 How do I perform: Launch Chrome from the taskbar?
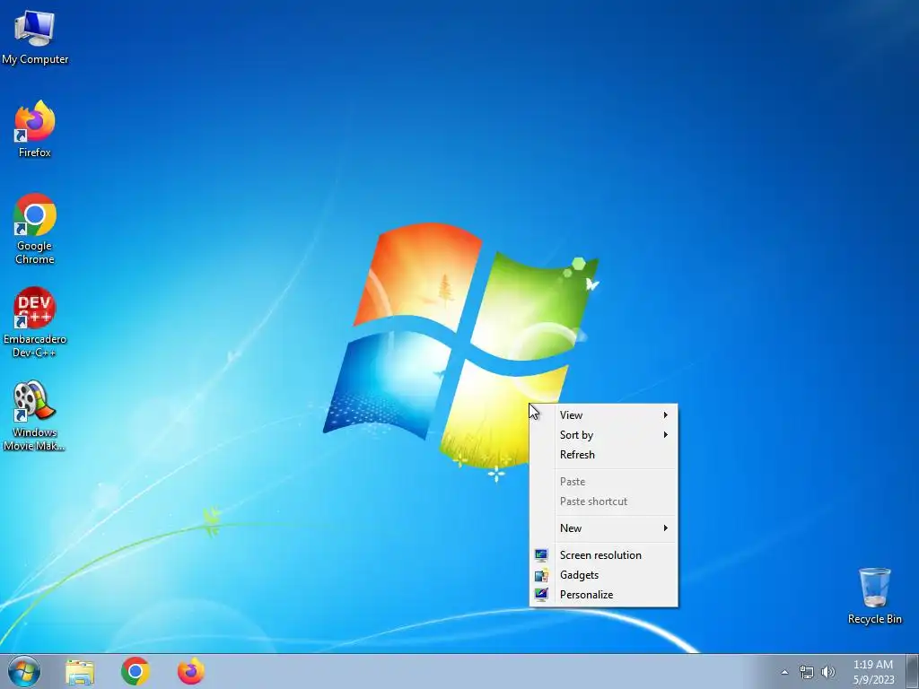click(x=136, y=671)
